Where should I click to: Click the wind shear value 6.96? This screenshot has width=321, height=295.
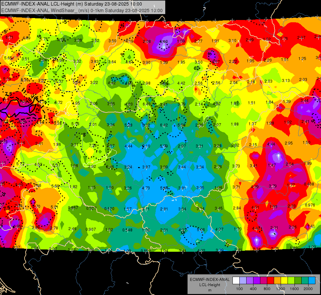point(60,61)
